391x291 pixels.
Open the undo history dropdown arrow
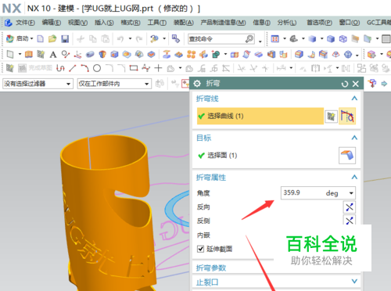coord(130,39)
